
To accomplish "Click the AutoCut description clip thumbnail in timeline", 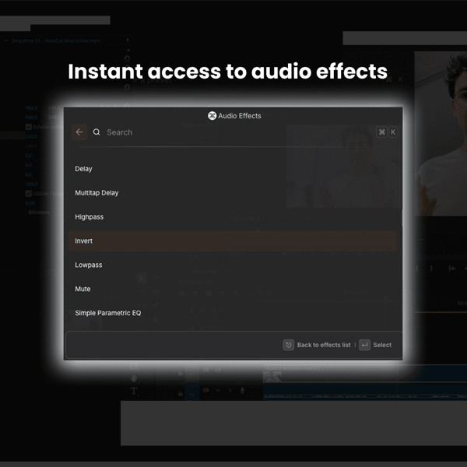I will (272, 377).
